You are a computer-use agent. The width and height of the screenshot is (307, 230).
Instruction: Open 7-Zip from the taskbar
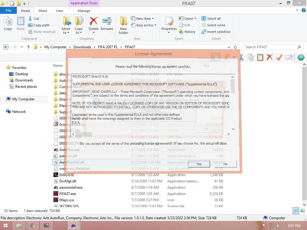click(x=46, y=226)
